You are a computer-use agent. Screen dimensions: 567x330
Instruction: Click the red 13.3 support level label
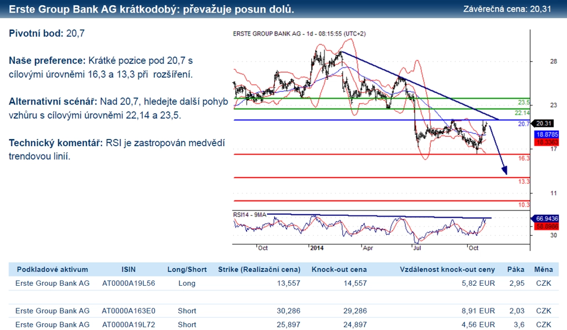(524, 182)
